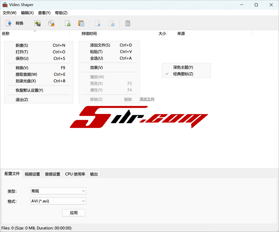Toggle the 经典图标 checked option

coord(183,74)
